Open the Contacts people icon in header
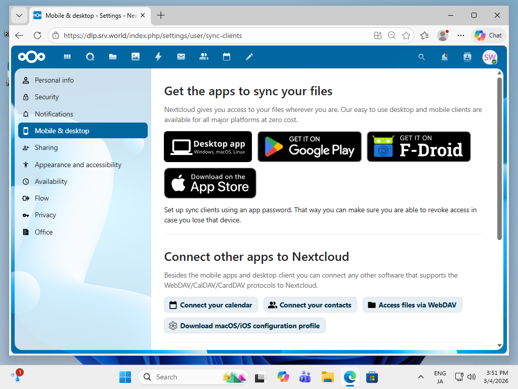This screenshot has width=518, height=389. (x=204, y=57)
